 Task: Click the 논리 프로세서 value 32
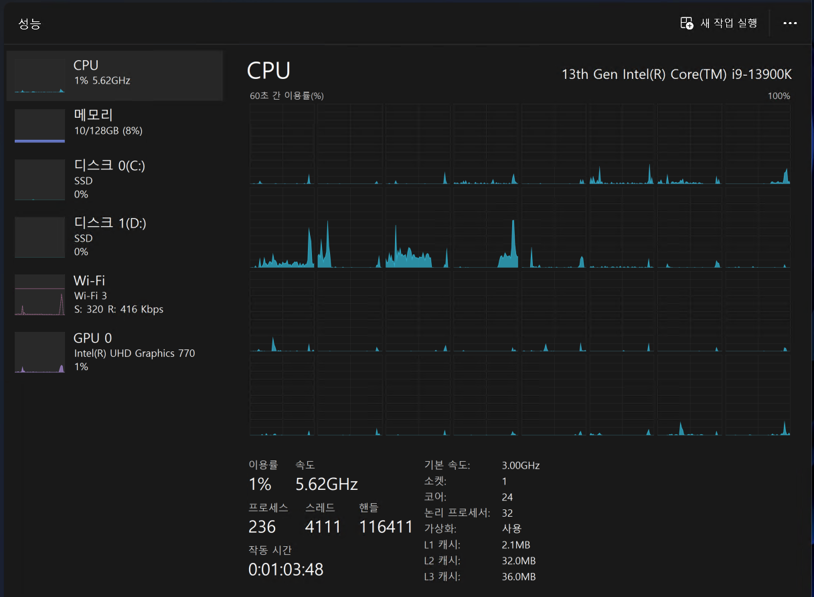(x=507, y=513)
